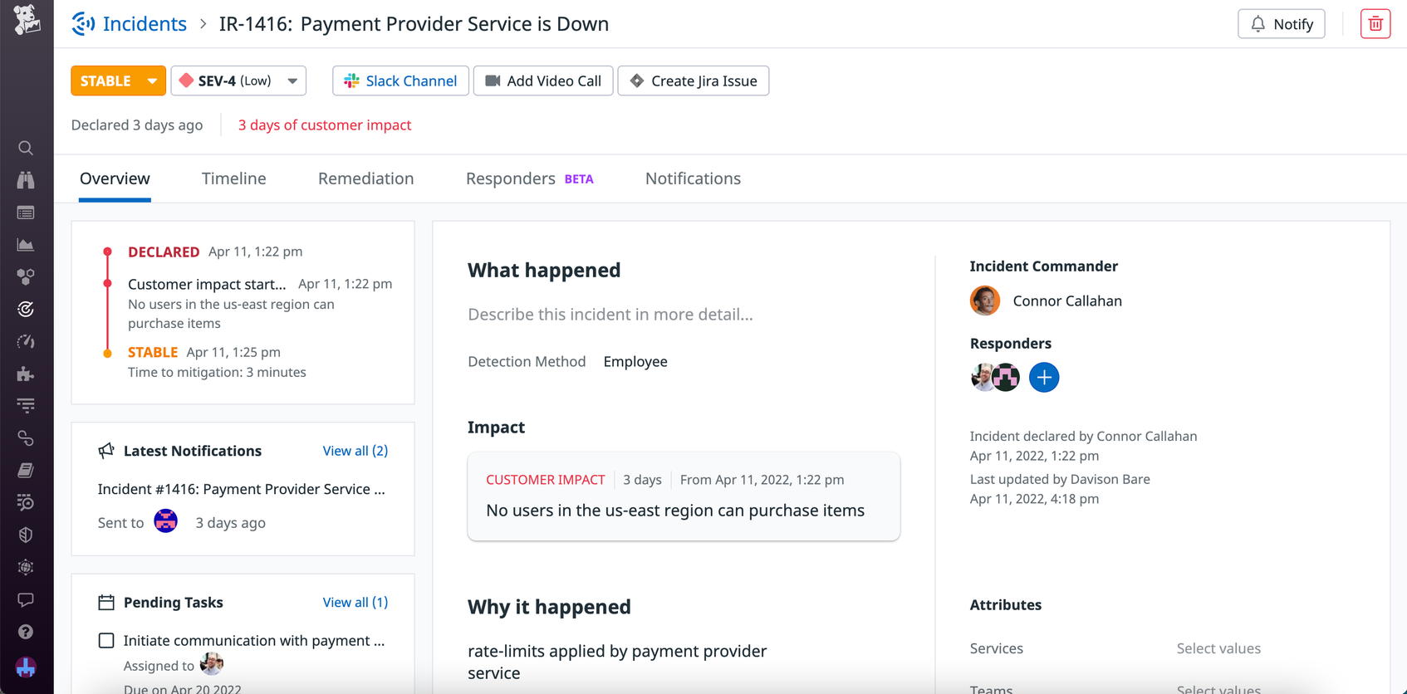Open the Integrations puzzle-piece icon
1407x694 pixels.
point(26,374)
